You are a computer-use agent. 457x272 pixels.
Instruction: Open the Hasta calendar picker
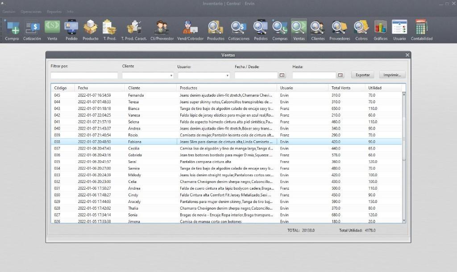(340, 75)
